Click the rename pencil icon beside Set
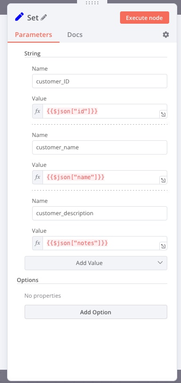This screenshot has height=383, width=181. (x=44, y=18)
